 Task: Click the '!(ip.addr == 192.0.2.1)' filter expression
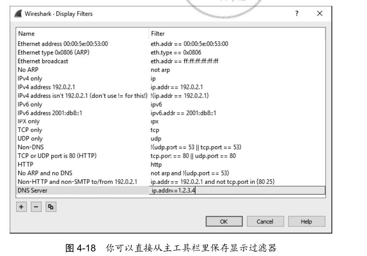(180, 96)
